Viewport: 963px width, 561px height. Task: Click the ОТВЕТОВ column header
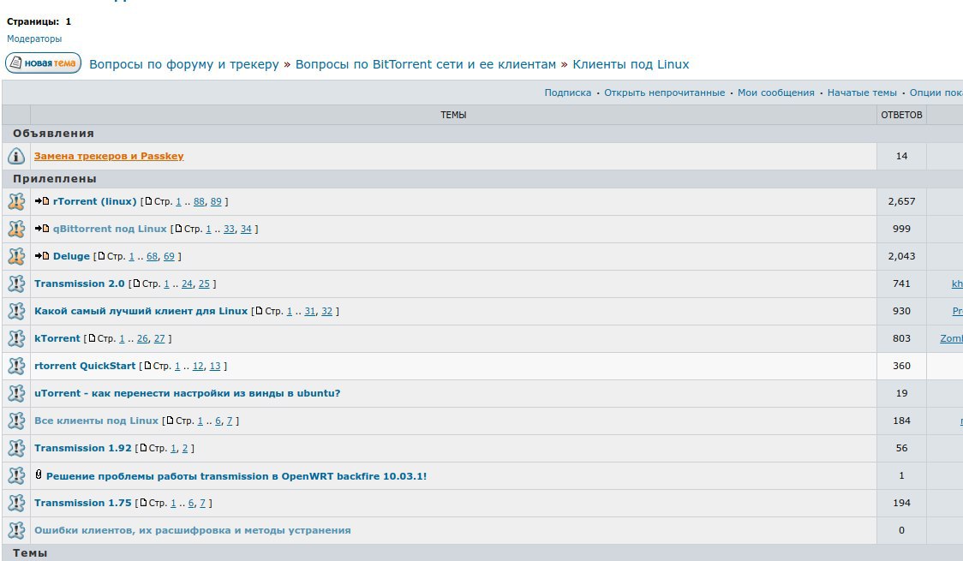[901, 115]
